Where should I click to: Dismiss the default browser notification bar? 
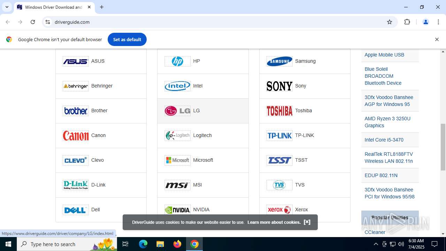[x=437, y=39]
